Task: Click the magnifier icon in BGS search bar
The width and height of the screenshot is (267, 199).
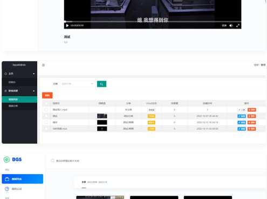Action: click(x=52, y=161)
